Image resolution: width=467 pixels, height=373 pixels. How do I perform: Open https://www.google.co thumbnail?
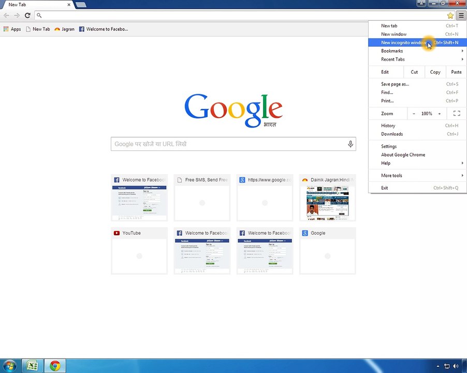(265, 198)
